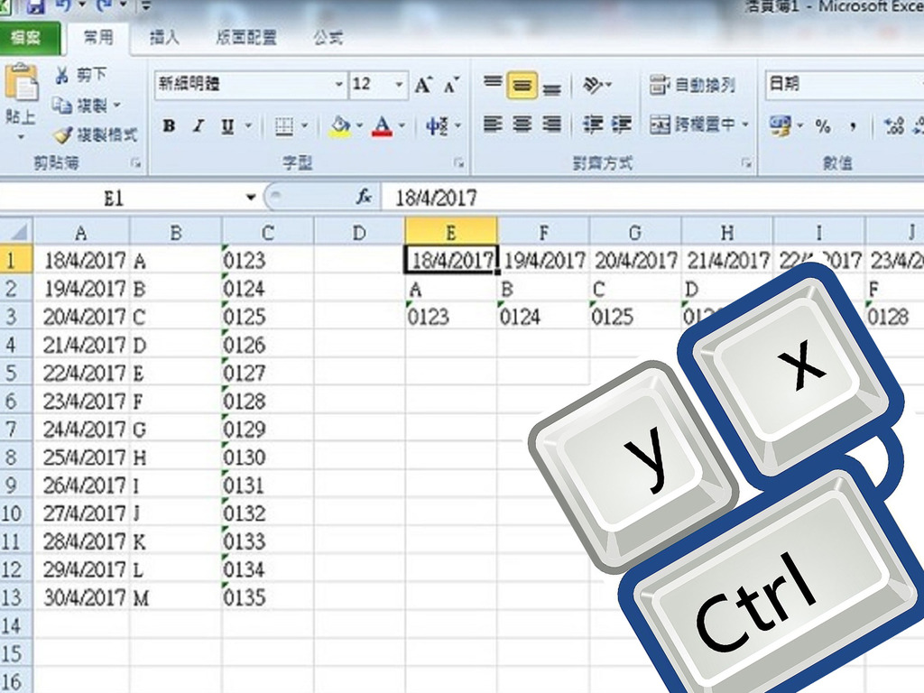The image size is (924, 693).
Task: Open font group dialog launcher
Action: [458, 163]
